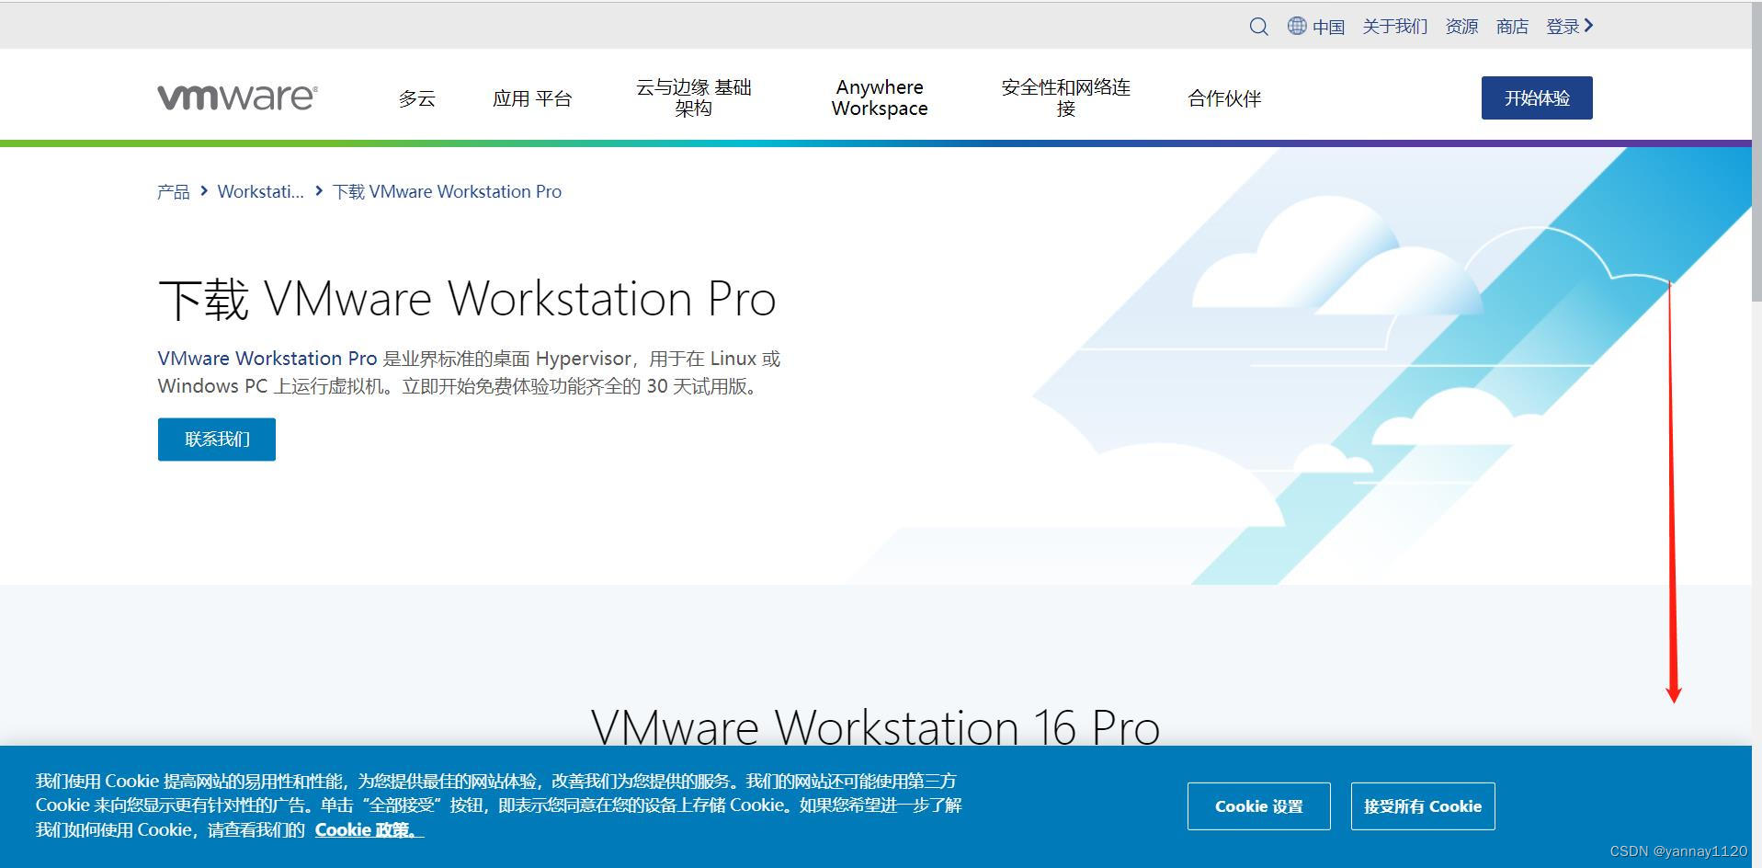The height and width of the screenshot is (868, 1762).
Task: Open the 安全性和网络连接 menu
Action: tap(1066, 97)
